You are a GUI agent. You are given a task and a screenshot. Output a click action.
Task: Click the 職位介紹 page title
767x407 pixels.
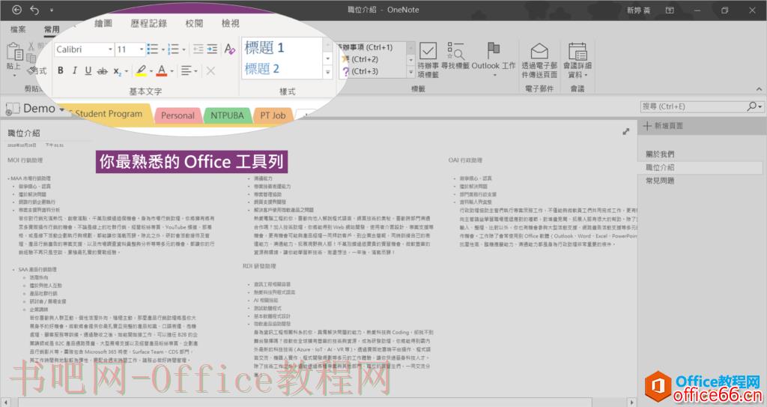coord(24,133)
